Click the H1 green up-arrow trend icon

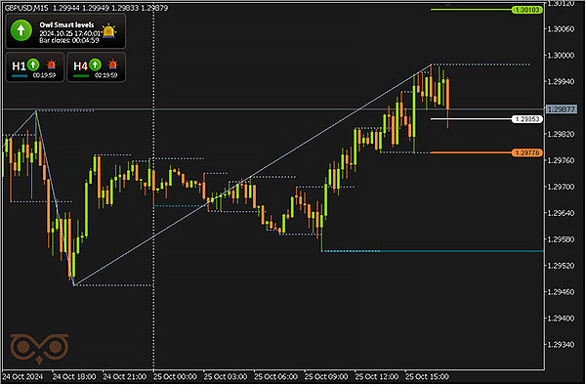(x=33, y=64)
